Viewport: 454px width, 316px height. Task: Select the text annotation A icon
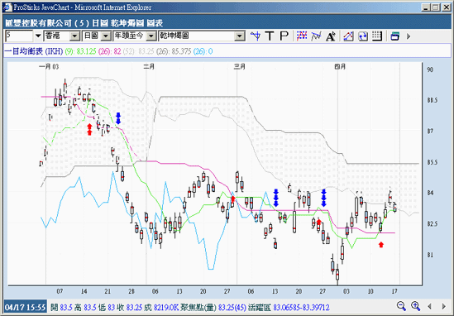[x=330, y=36]
